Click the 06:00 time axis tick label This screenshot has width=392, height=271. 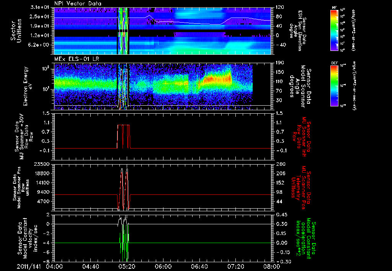[x=163, y=266]
